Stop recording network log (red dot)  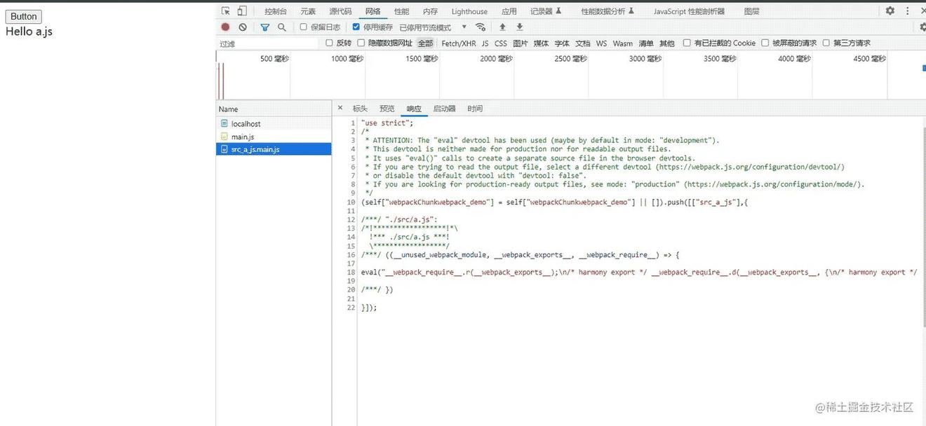(x=225, y=27)
